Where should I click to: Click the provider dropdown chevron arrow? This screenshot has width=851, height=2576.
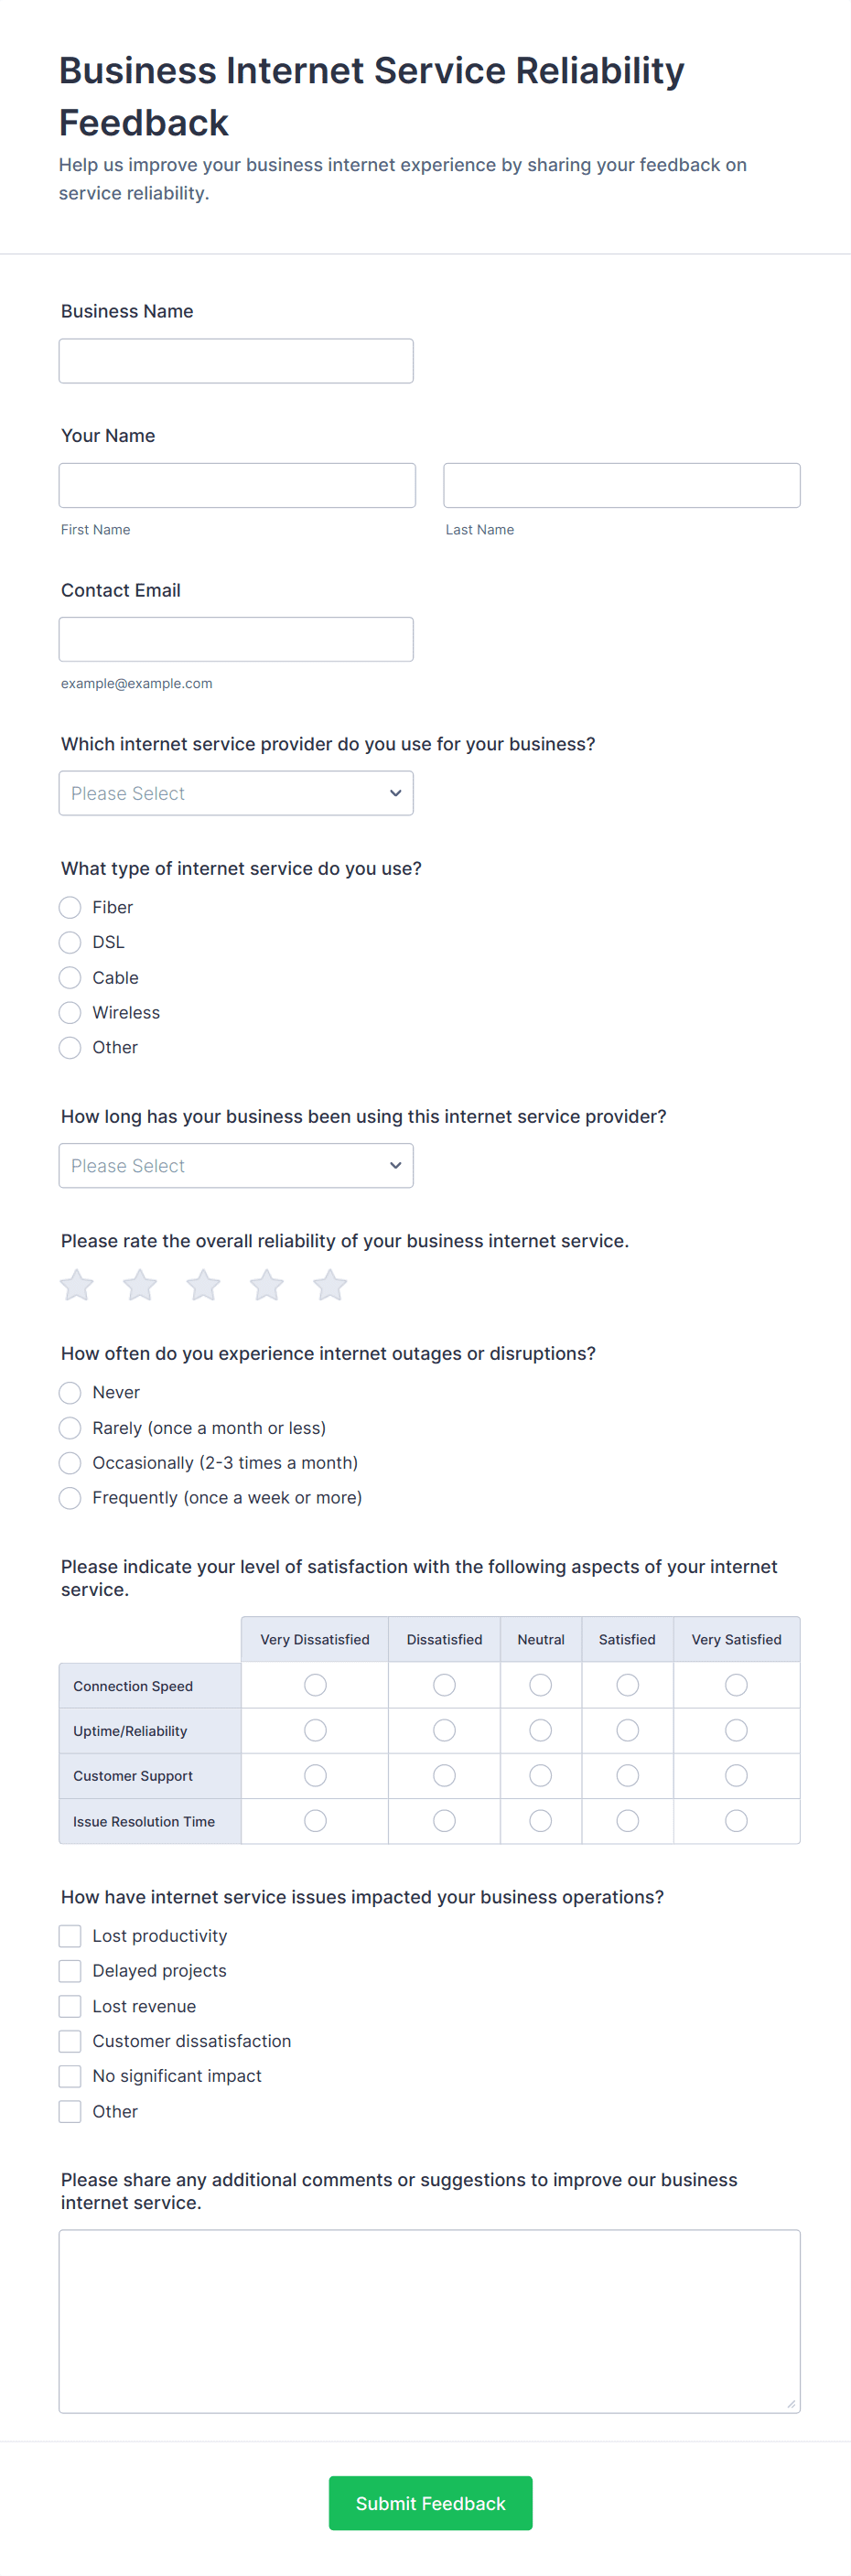pos(395,793)
